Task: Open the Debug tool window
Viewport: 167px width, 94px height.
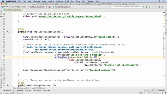Action: click(37, 91)
